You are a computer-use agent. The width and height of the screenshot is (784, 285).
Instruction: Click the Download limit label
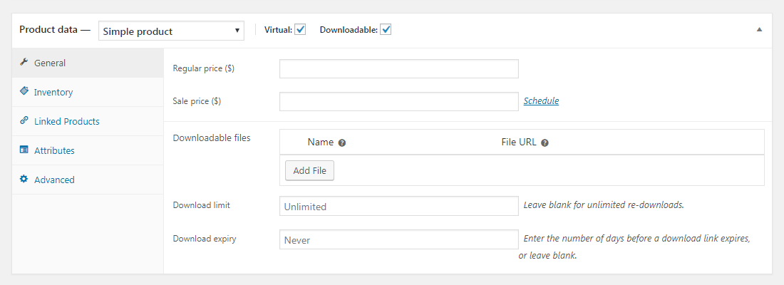(x=202, y=205)
